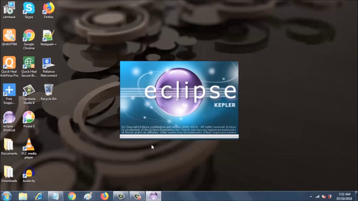Select the eclipse - Shortcut icon

coord(9,122)
